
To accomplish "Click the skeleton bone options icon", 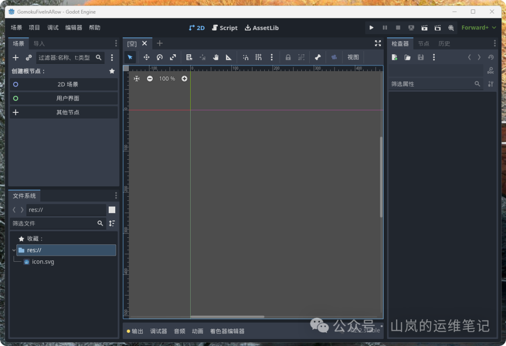I will (x=318, y=57).
